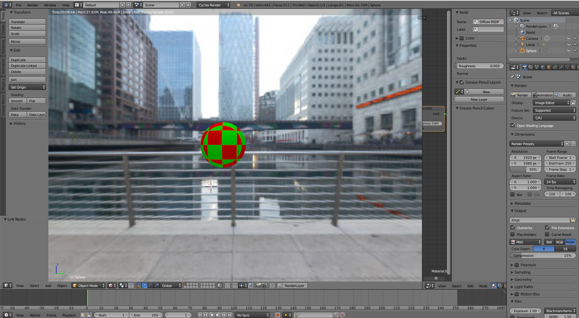Open the Cycles Render engine dropdown
The image size is (579, 318).
213,5
